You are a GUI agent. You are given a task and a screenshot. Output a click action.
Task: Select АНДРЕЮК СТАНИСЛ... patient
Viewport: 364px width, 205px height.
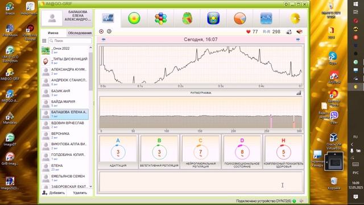[64, 82]
